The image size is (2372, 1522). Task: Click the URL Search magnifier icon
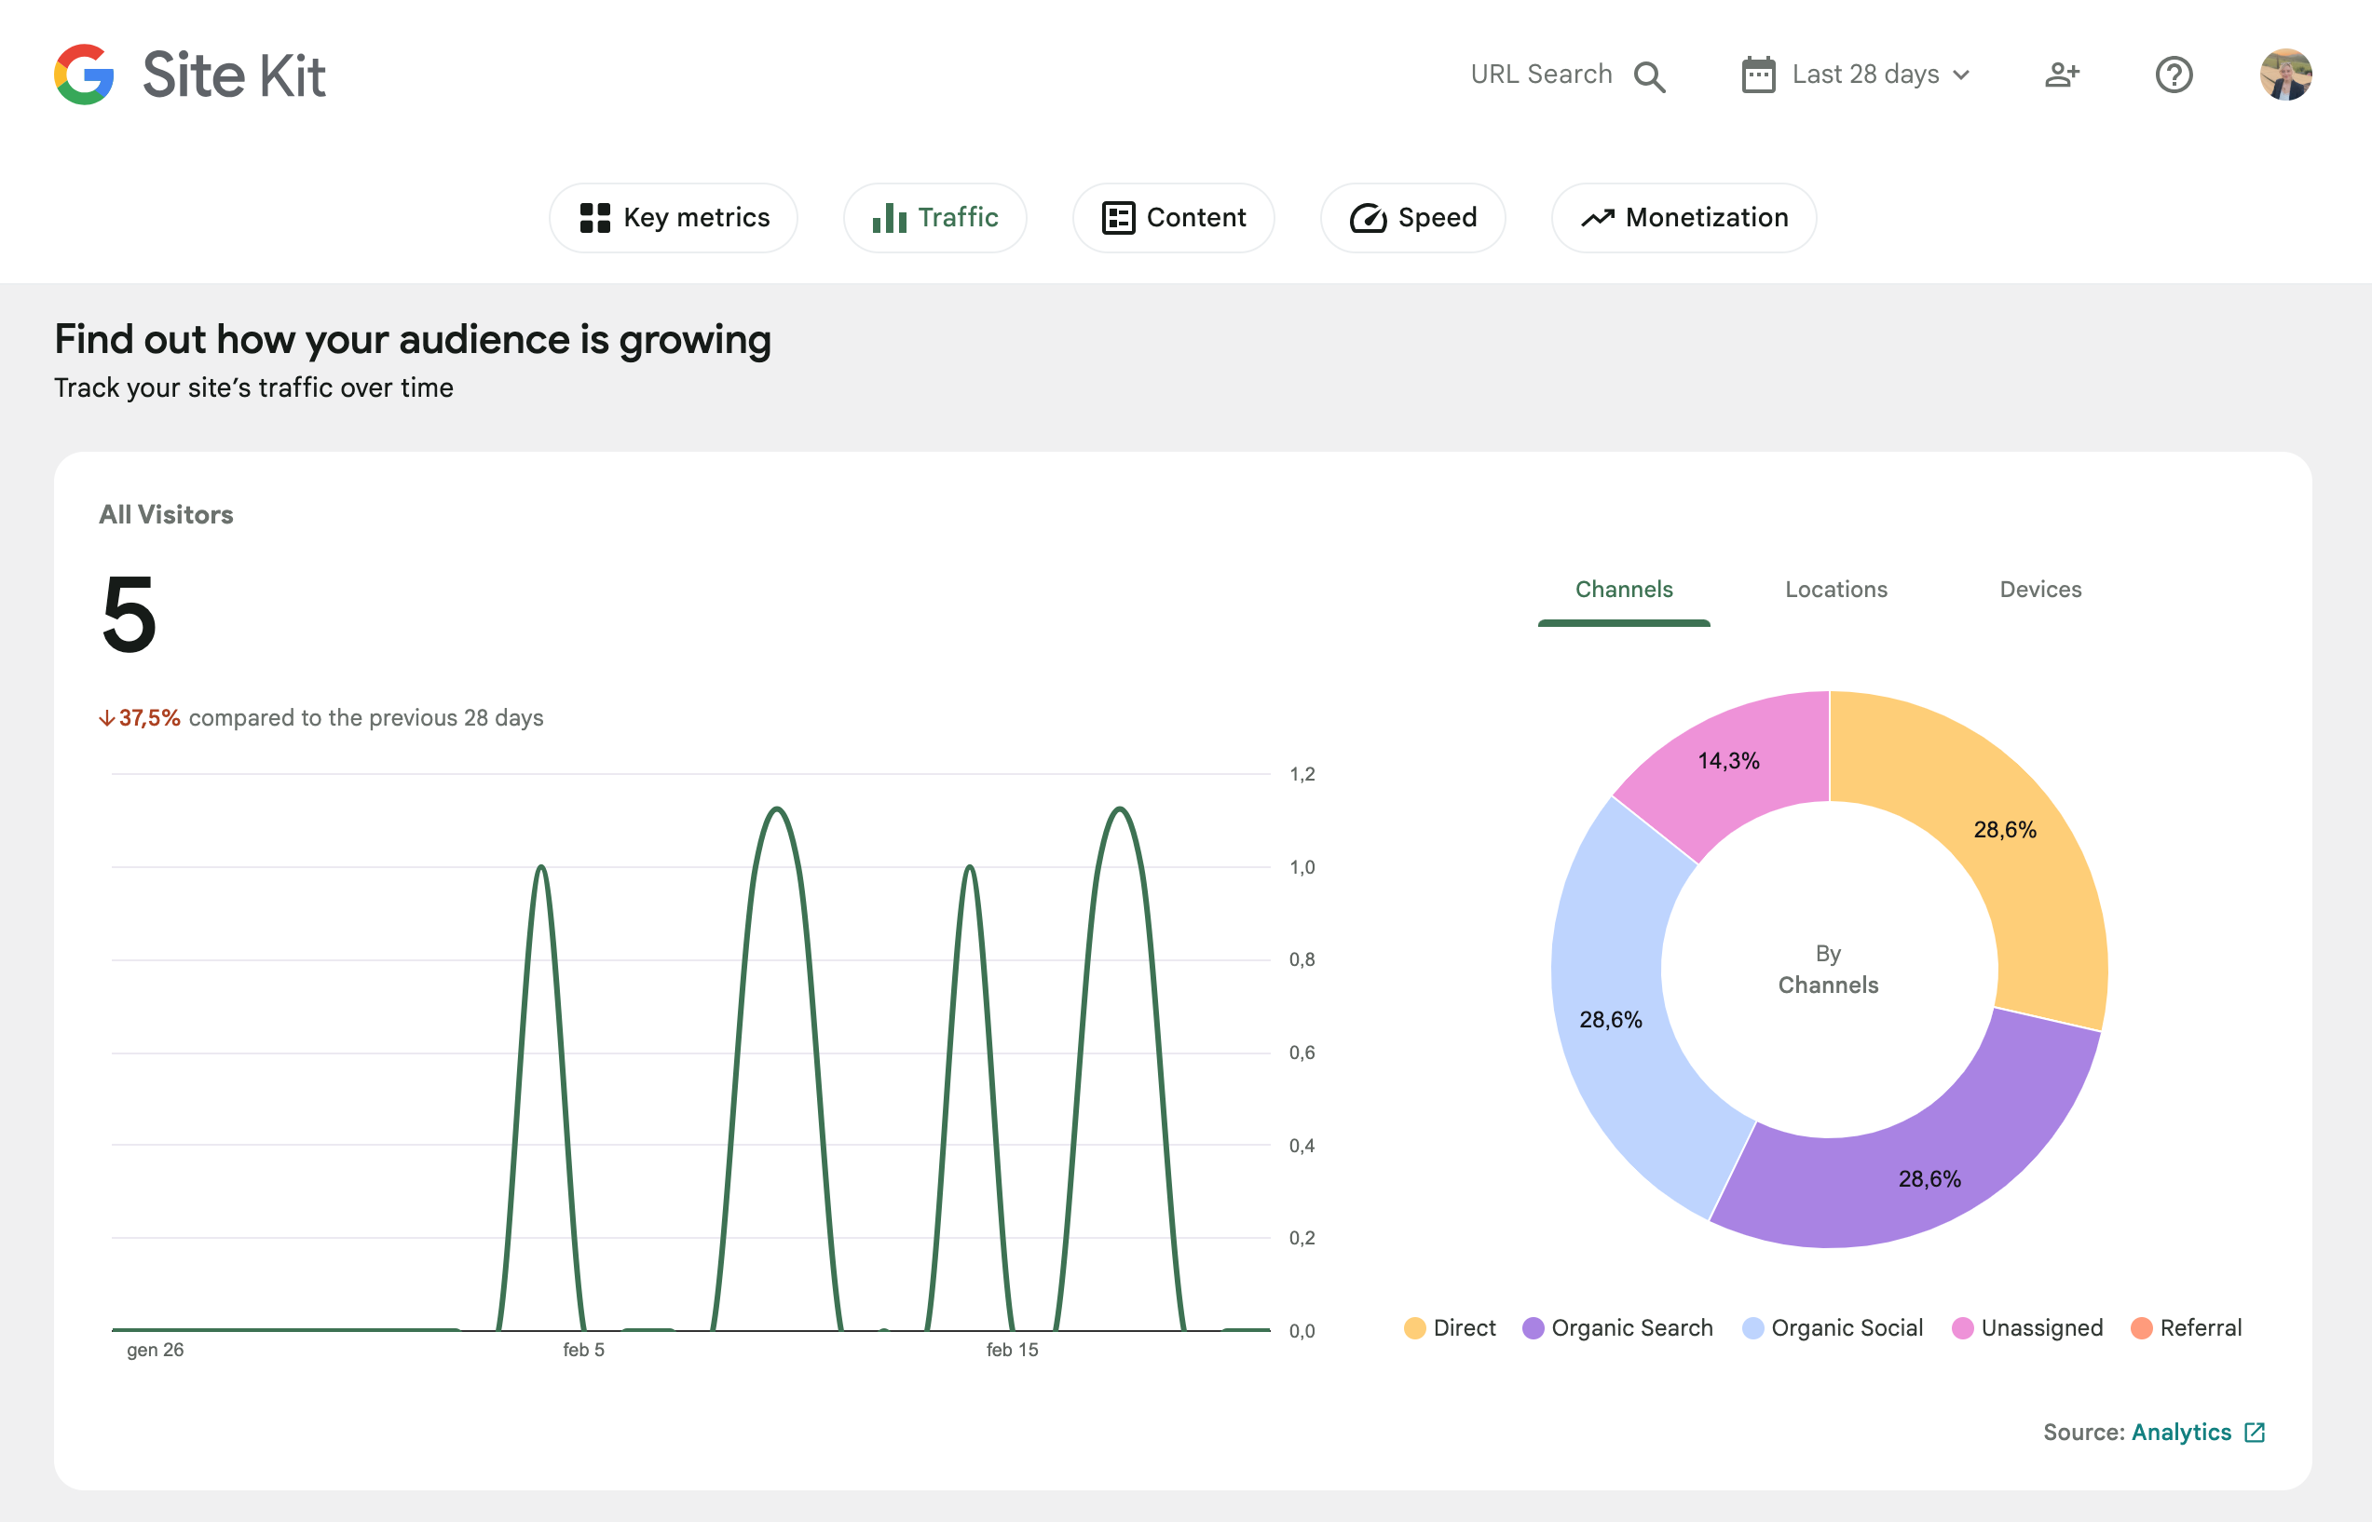[x=1650, y=76]
